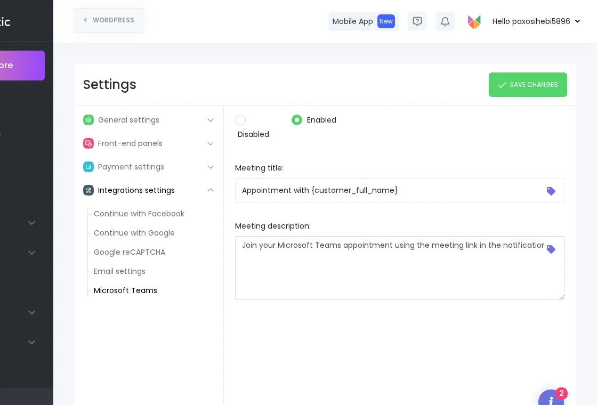Expand Payment settings chevron

pyautogui.click(x=211, y=167)
